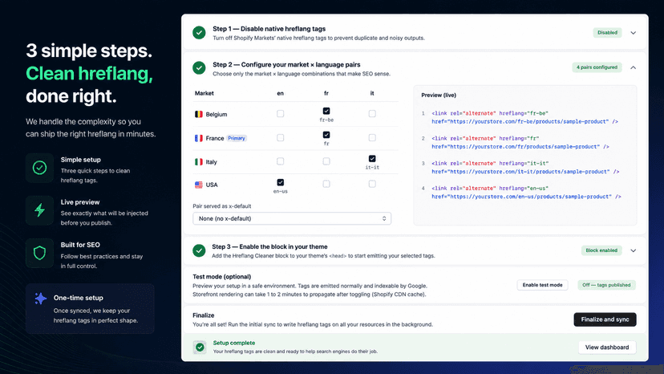
Task: Click the USA flag icon
Action: click(x=199, y=185)
